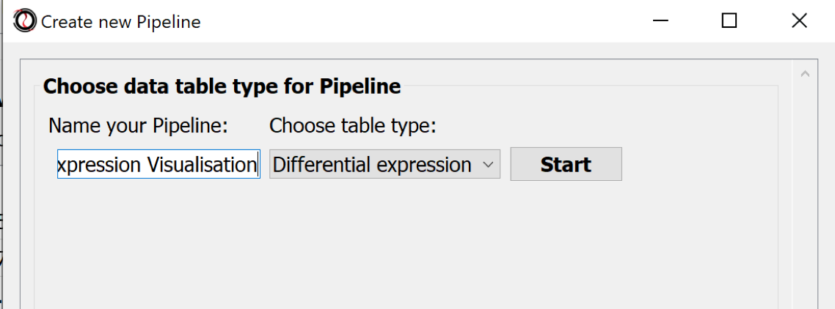Click blank space right of the Start button
Viewport: 835px width, 309px height.
pos(697,165)
